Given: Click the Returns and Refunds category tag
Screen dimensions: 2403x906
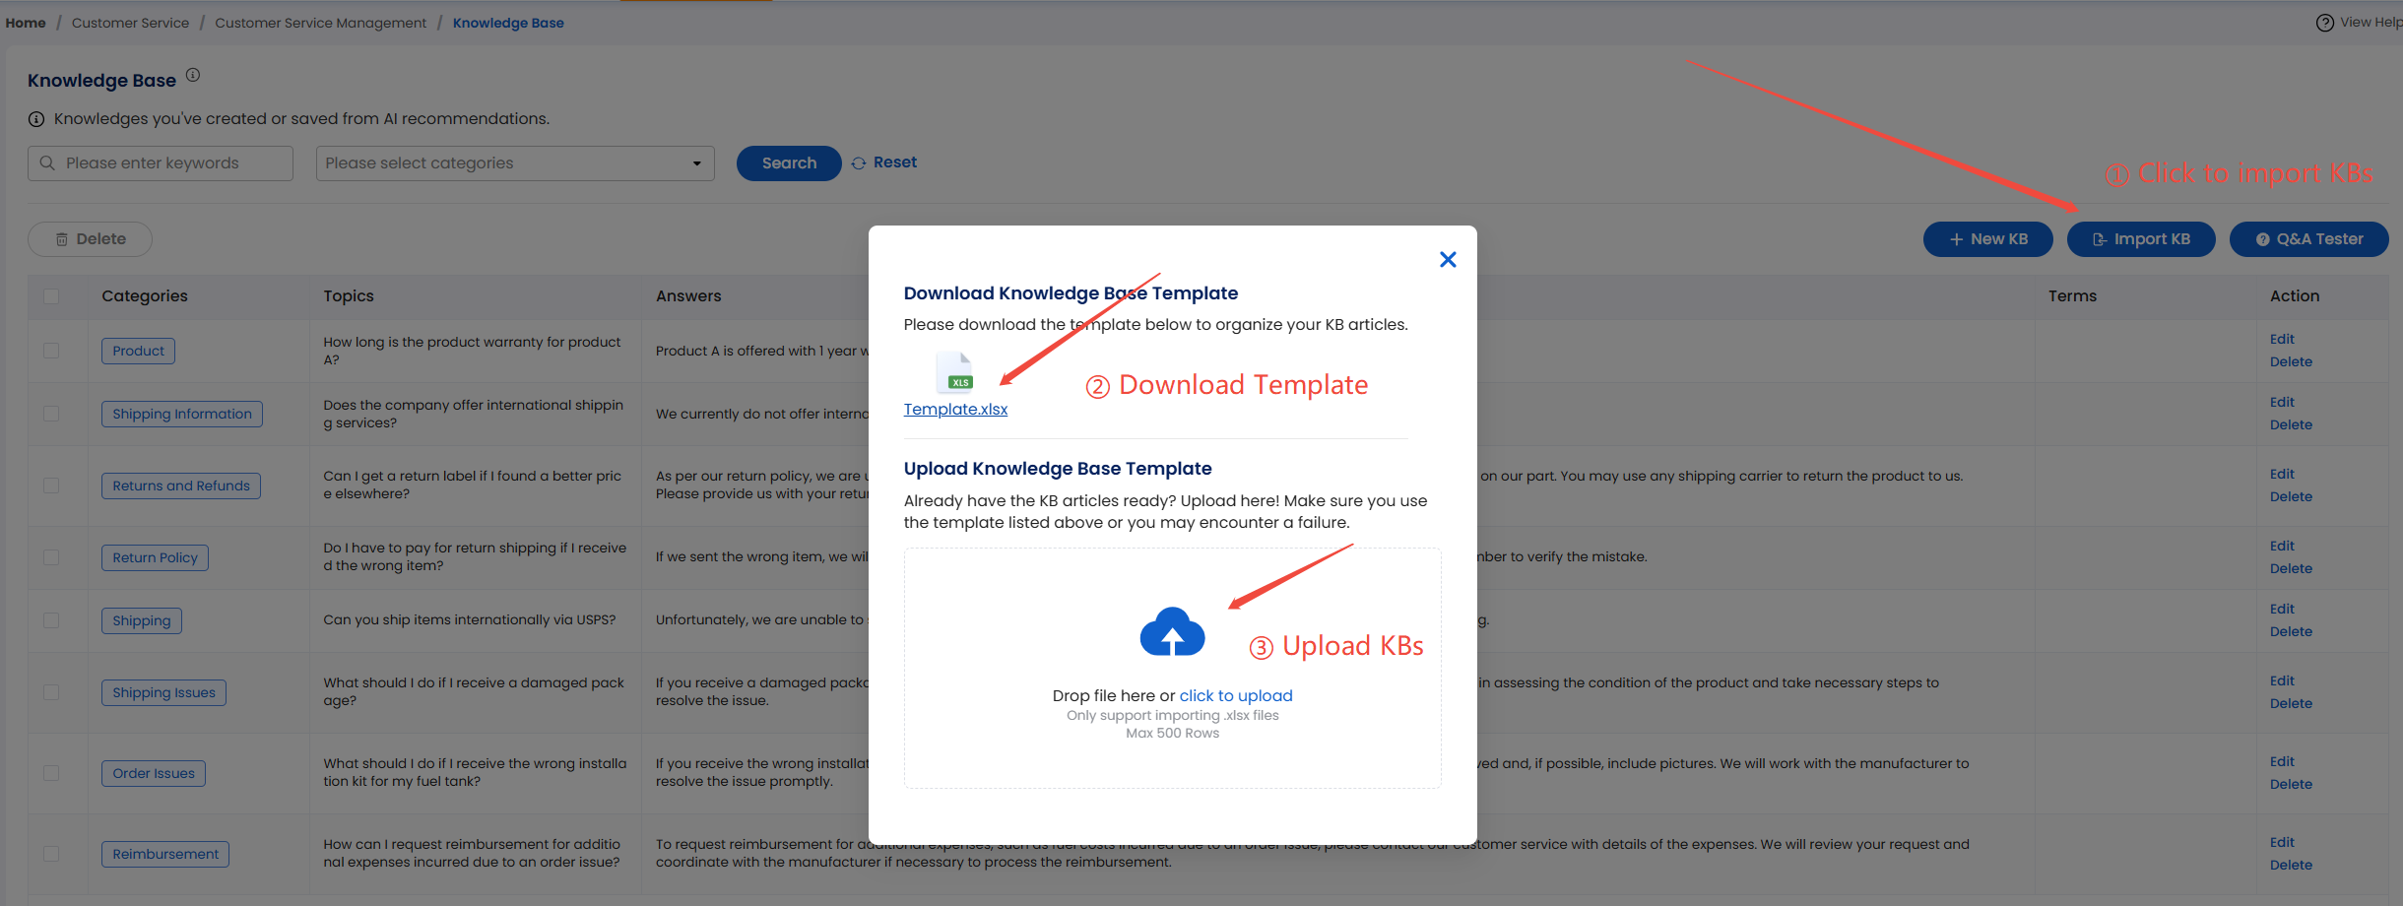Looking at the screenshot, I should click(x=181, y=485).
